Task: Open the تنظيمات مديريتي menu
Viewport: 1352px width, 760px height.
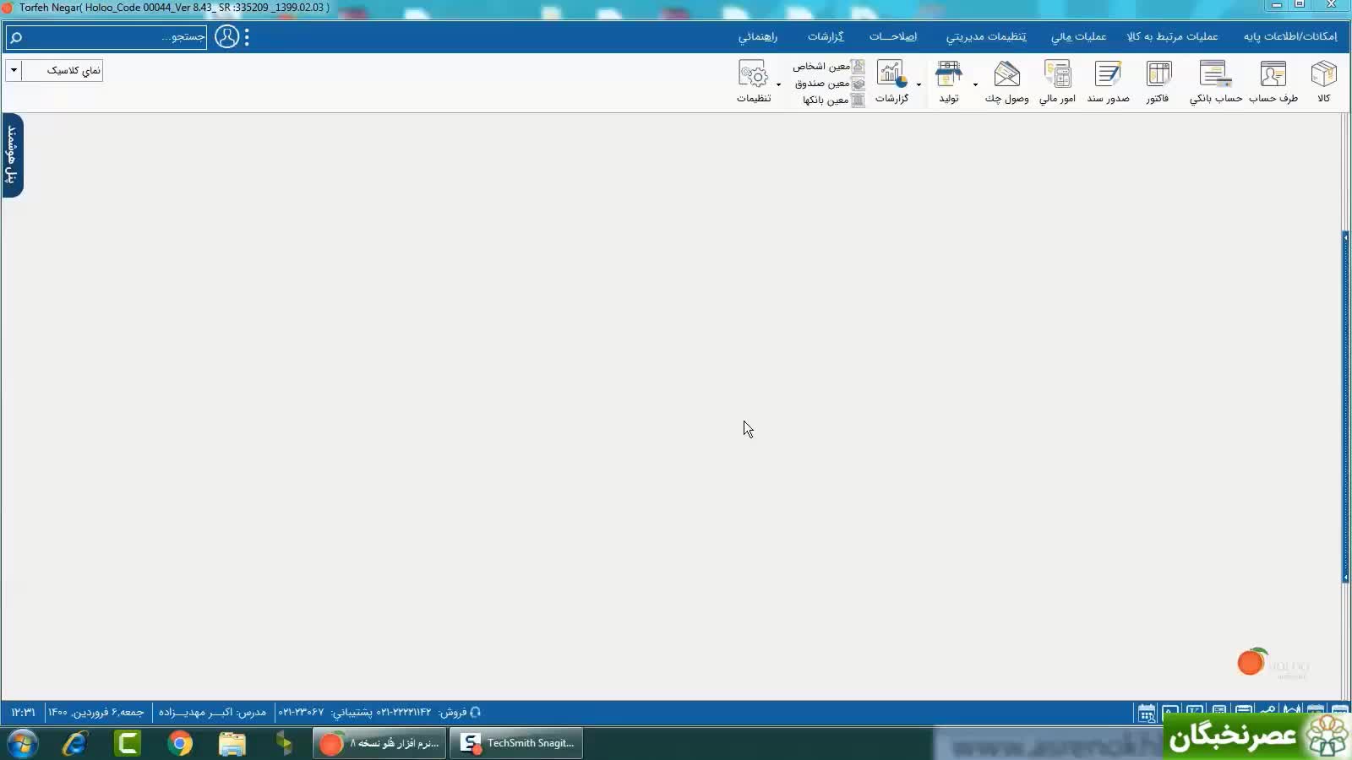Action: tap(985, 36)
